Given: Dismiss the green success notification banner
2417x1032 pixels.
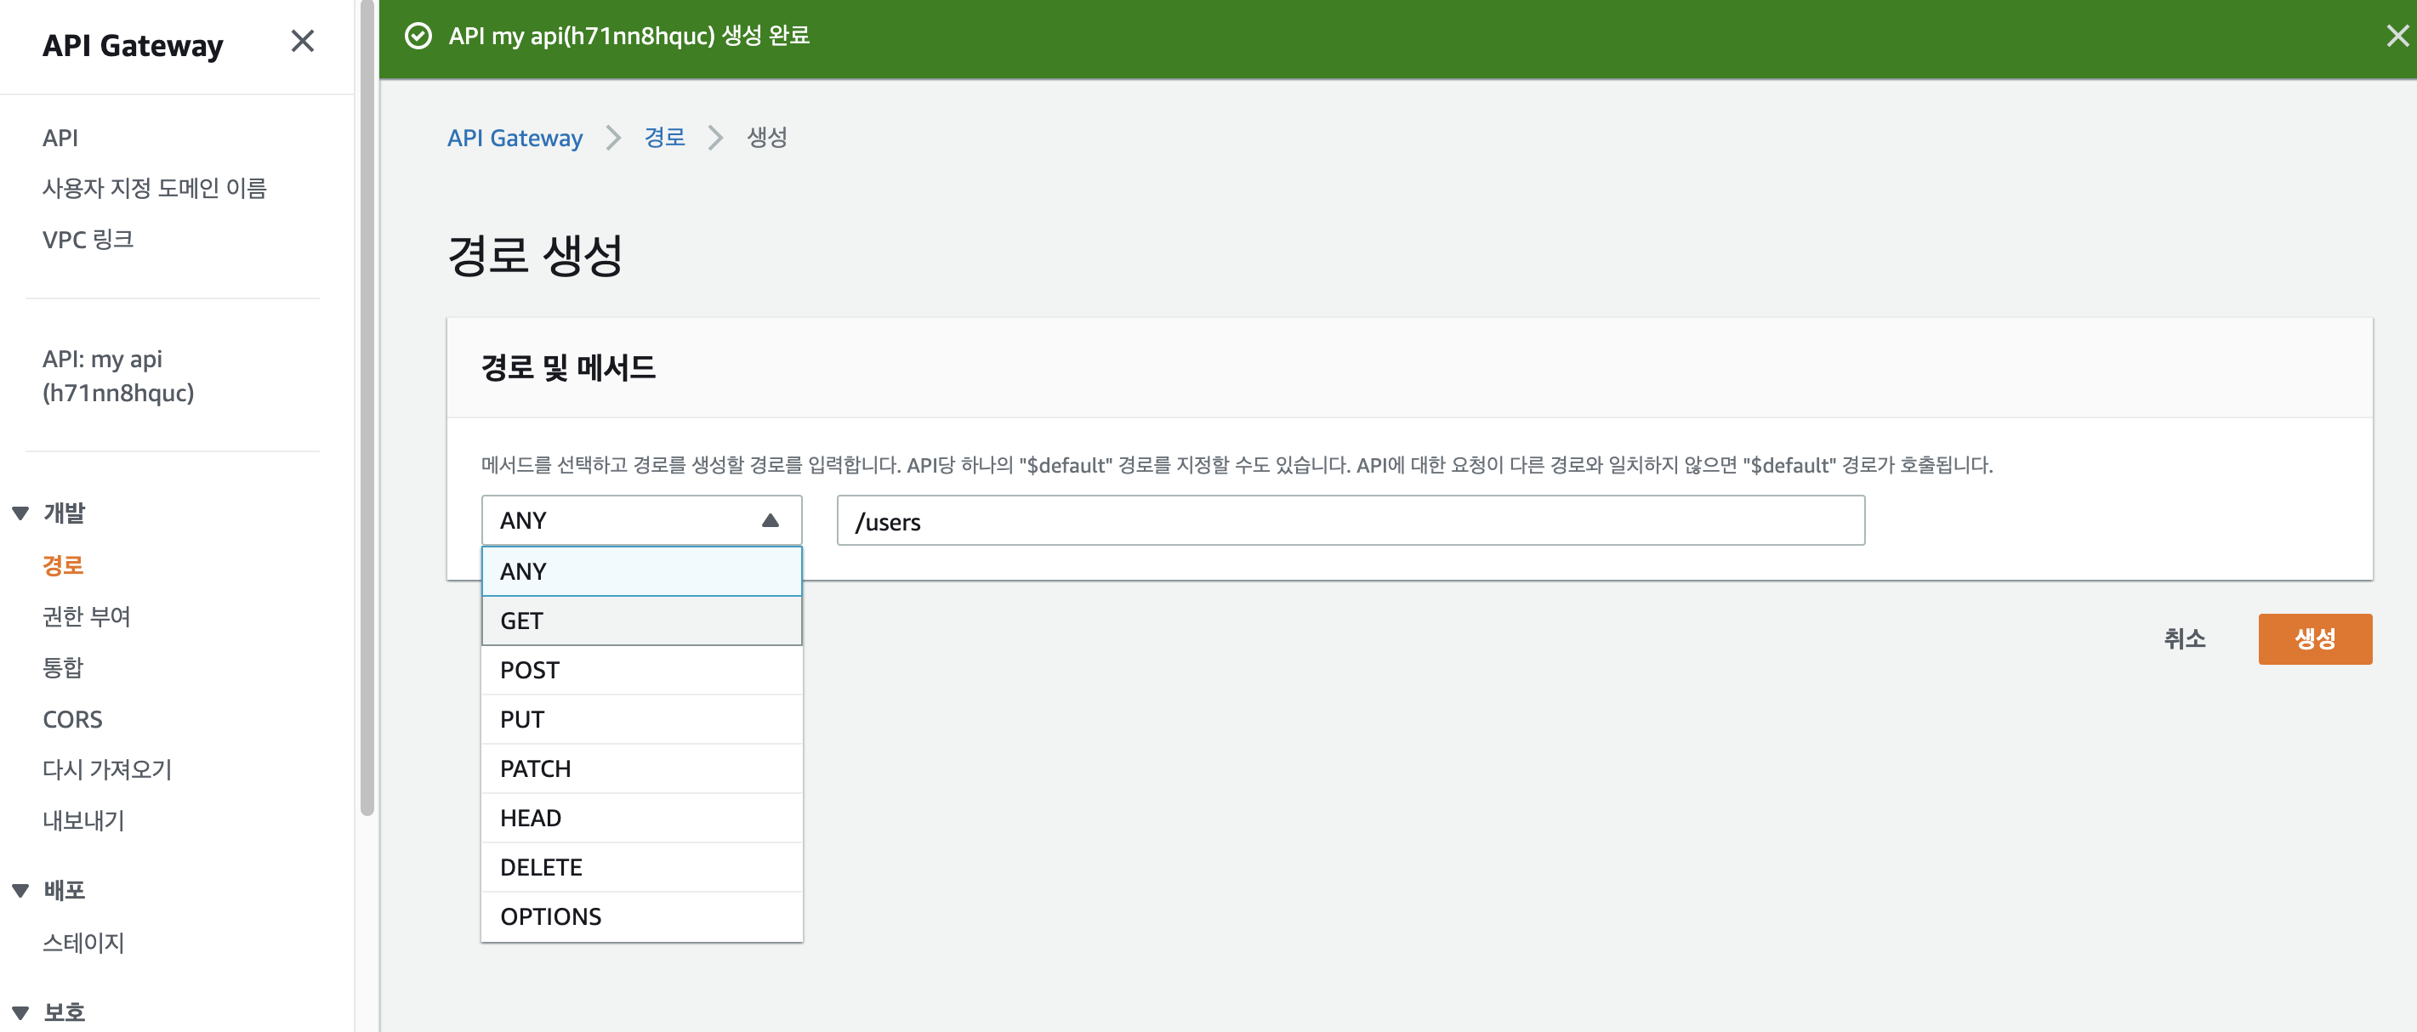Looking at the screenshot, I should coord(2397,36).
